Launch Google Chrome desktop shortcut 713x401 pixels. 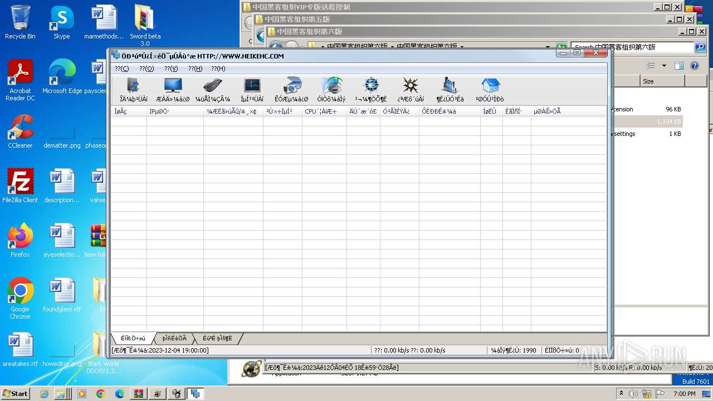click(x=20, y=299)
